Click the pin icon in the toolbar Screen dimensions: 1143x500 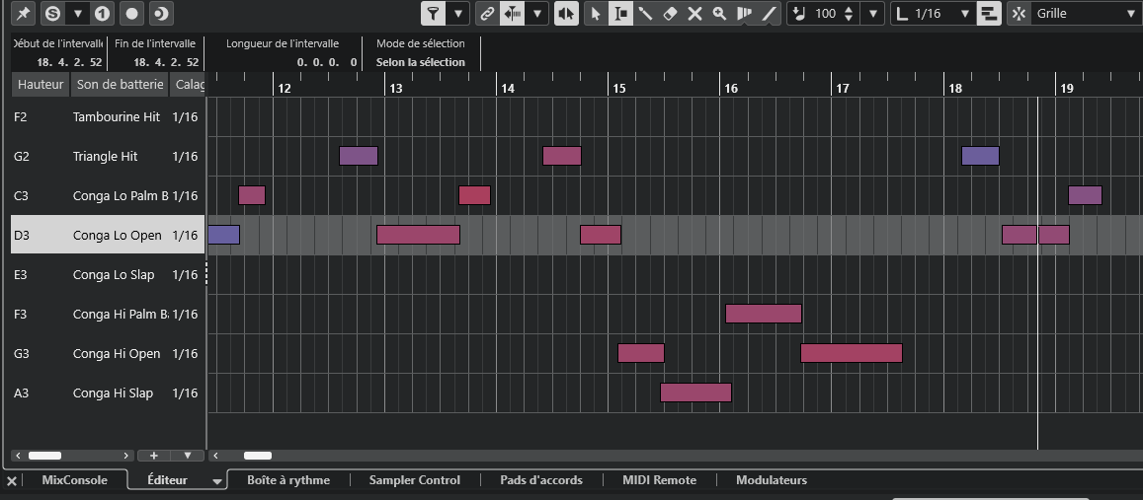24,14
